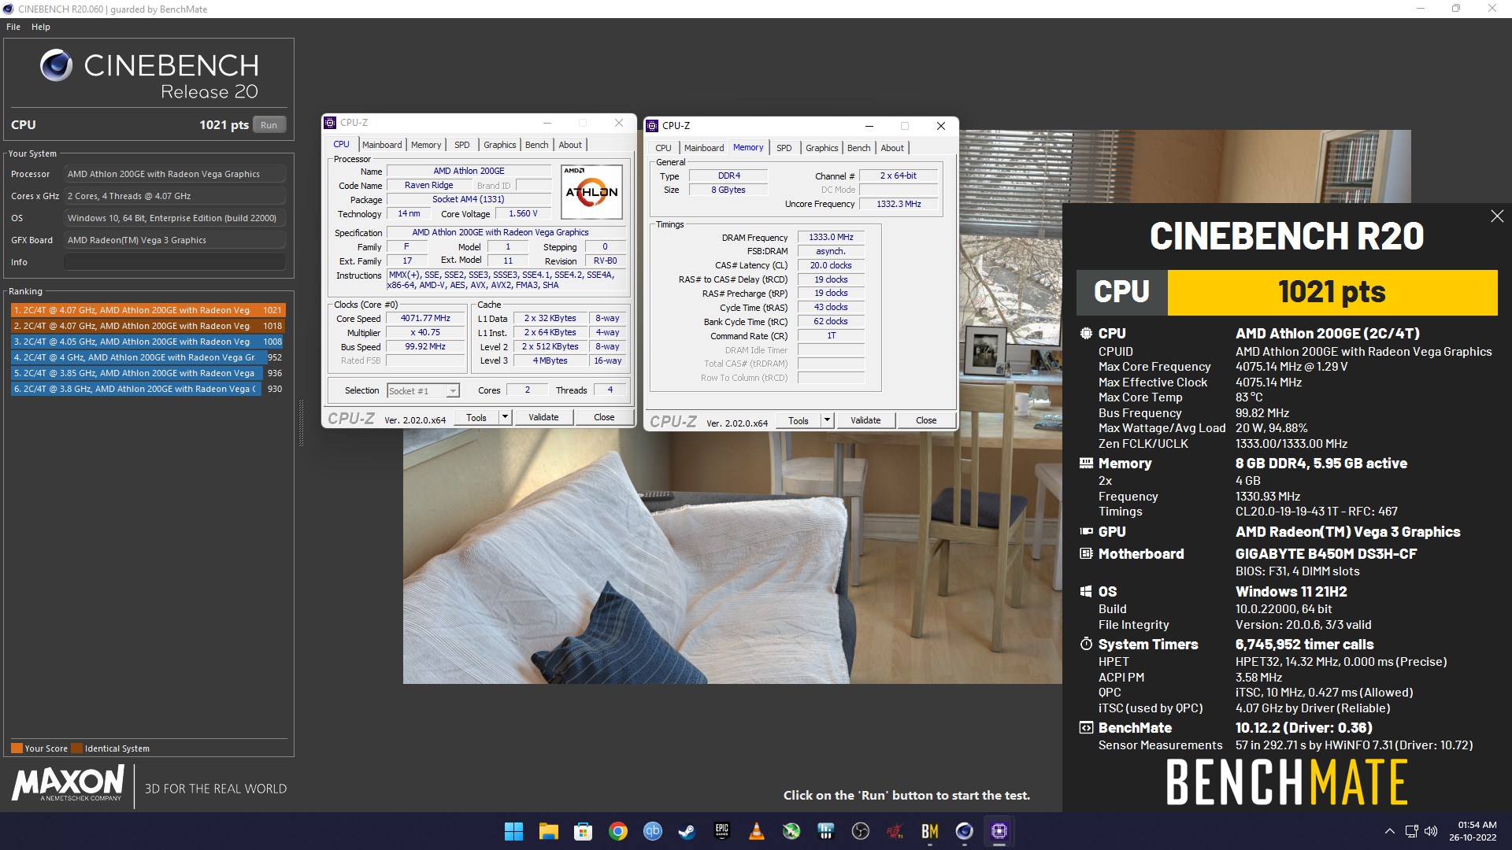Screen dimensions: 1512x850
Task: Open Microsoft Store from taskbar
Action: [583, 831]
